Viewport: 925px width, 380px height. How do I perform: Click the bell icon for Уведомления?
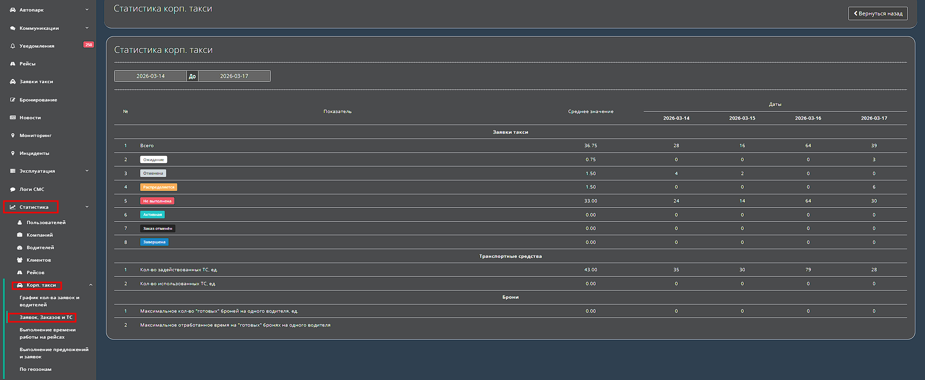pyautogui.click(x=13, y=46)
